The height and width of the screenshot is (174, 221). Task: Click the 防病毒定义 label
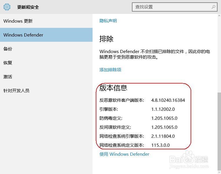coord(111,118)
